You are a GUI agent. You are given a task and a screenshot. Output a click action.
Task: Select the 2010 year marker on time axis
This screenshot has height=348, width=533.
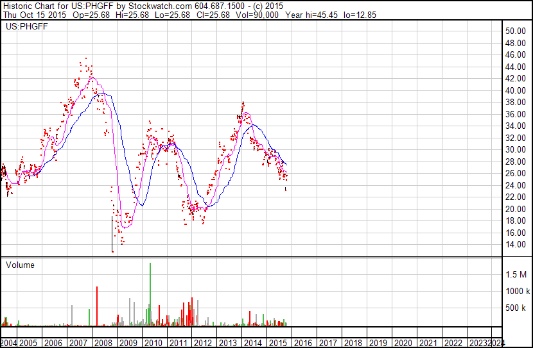coord(153,343)
